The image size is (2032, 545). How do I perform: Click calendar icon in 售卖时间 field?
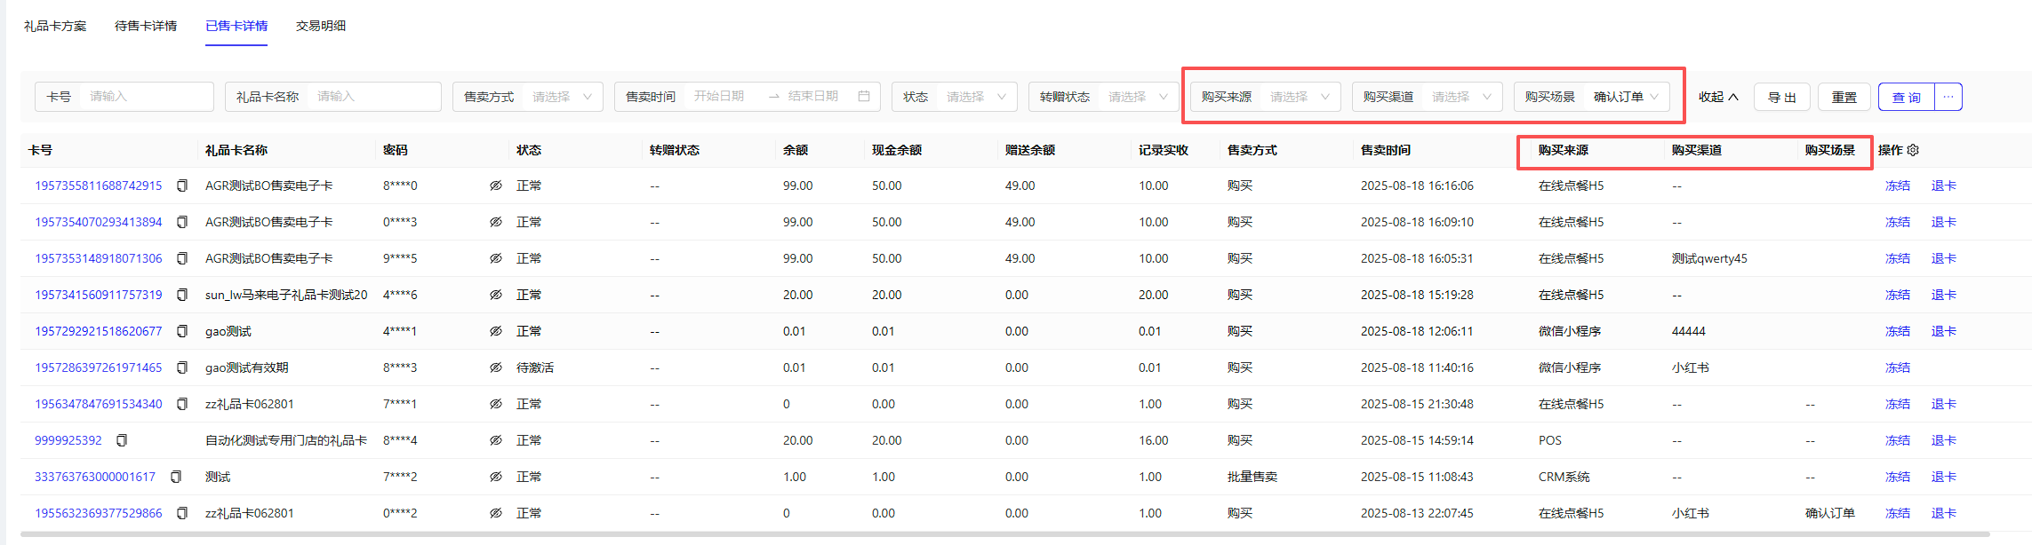pos(863,96)
